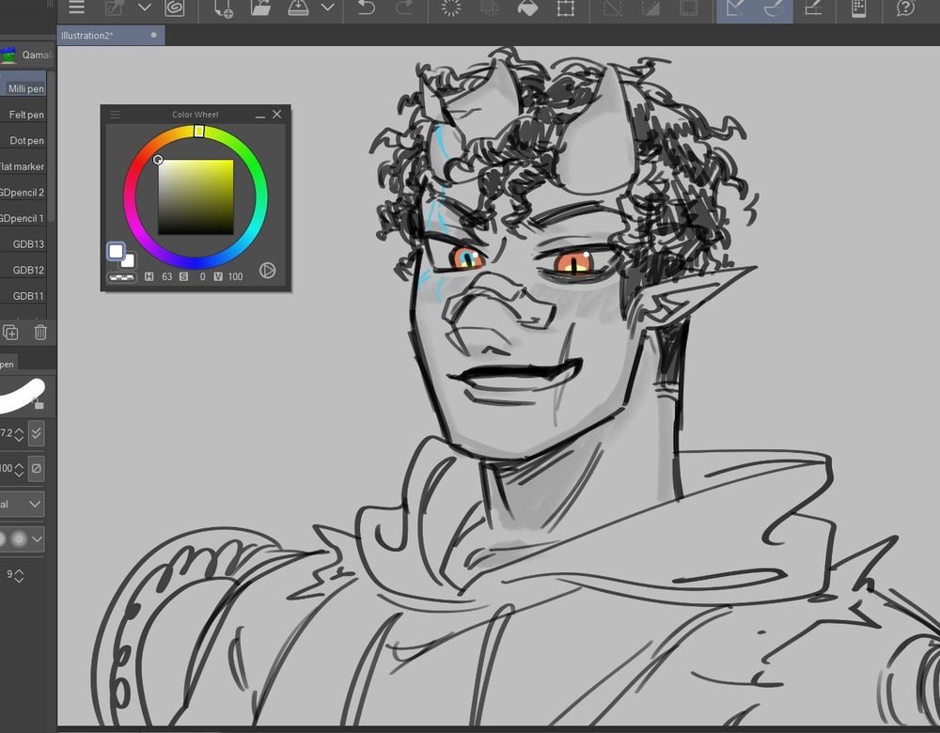Open the blending mode dropdown in Tool Property
This screenshot has height=733, width=940.
[23, 504]
